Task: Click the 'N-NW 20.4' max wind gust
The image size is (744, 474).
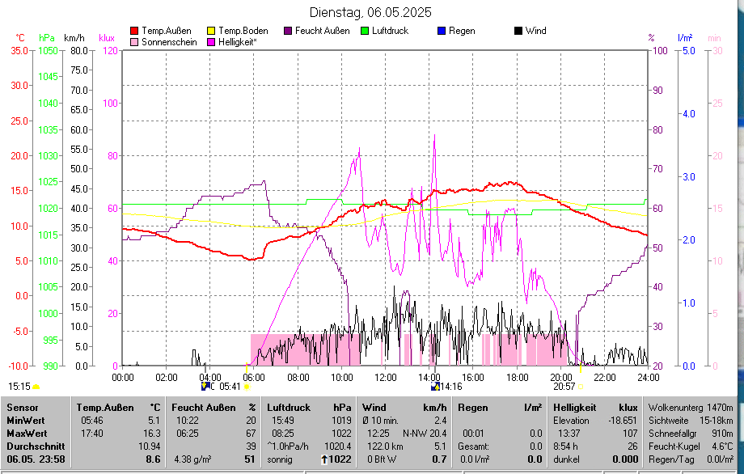Action: pos(425,434)
